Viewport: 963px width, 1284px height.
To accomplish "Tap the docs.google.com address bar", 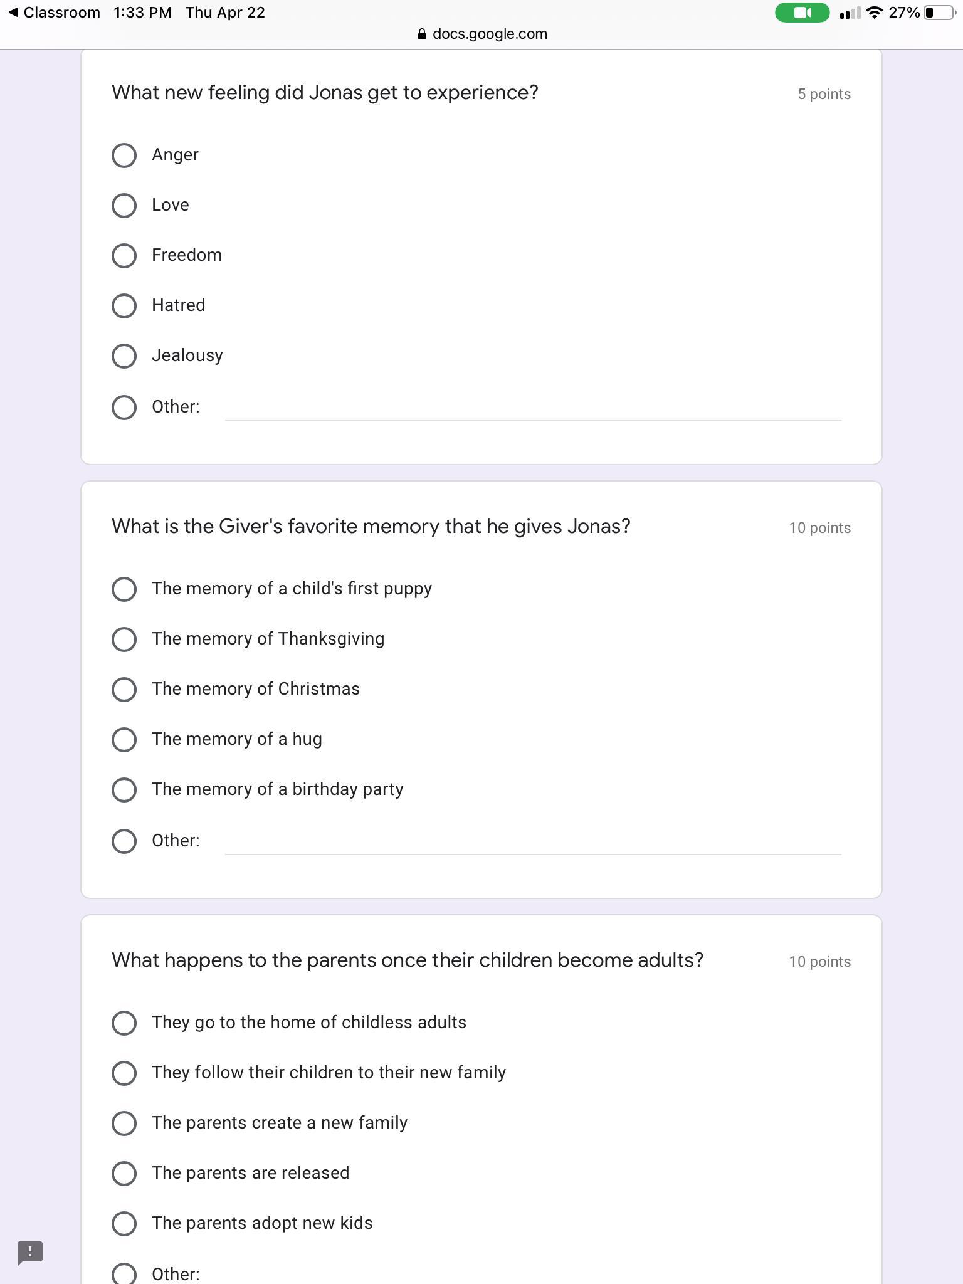I will coord(490,34).
